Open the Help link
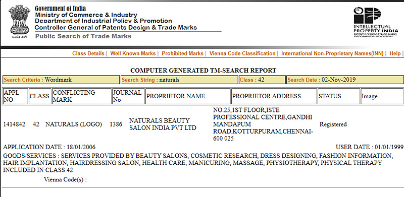 click(x=395, y=53)
